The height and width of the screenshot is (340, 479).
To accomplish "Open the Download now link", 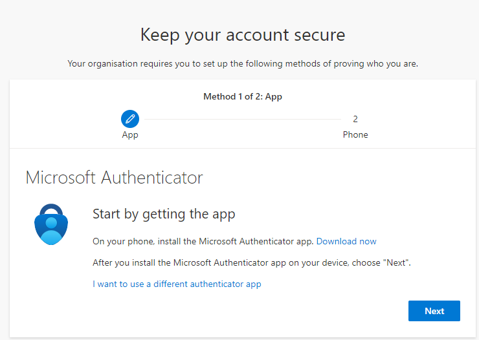I will [x=346, y=241].
